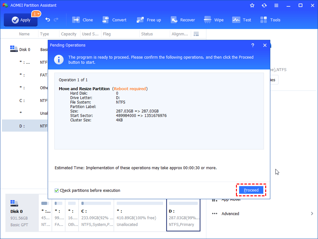This screenshot has width=318, height=239.
Task: Open the hamburger menu in the title bar
Action: point(276,5)
